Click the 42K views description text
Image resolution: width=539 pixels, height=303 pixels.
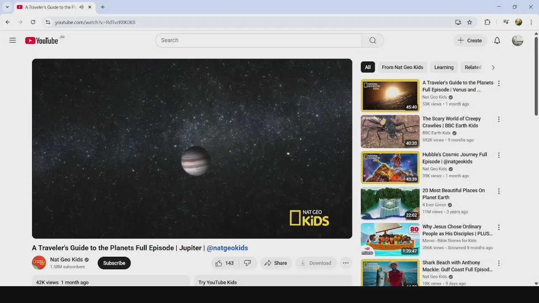tap(62, 282)
